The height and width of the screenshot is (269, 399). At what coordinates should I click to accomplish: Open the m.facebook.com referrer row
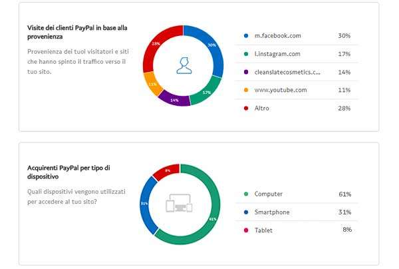tap(278, 35)
